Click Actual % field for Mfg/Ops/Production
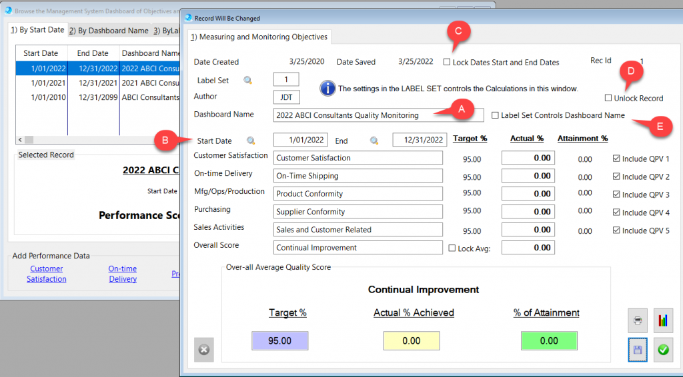The width and height of the screenshot is (683, 377). (x=528, y=194)
